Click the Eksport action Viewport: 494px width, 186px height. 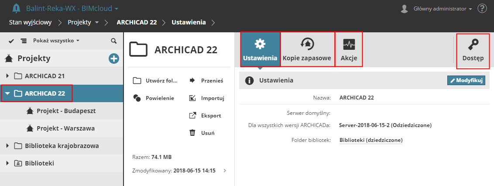(205, 115)
